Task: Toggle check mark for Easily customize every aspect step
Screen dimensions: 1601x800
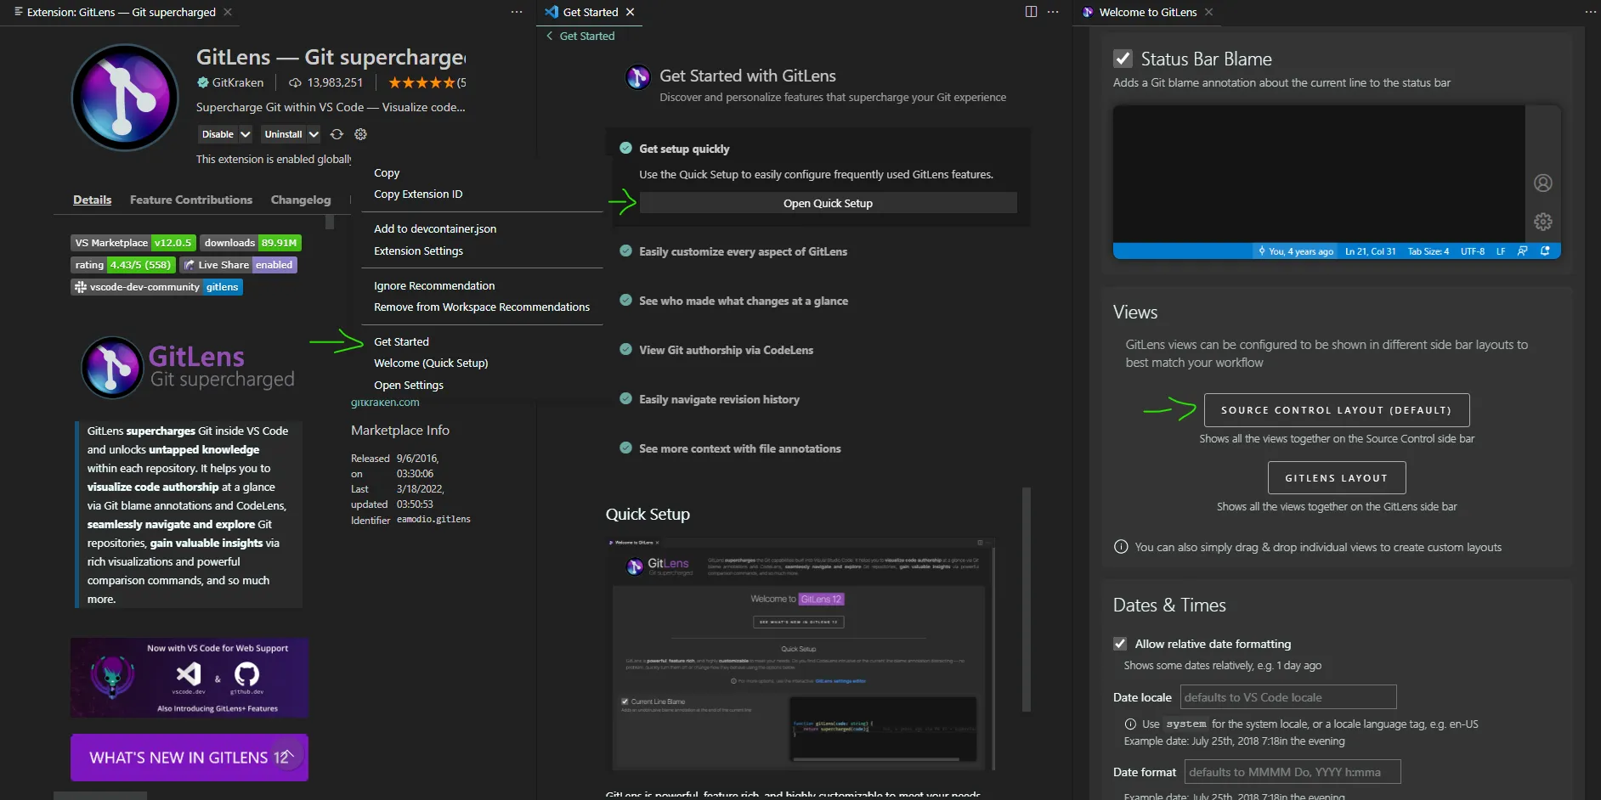Action: [625, 251]
